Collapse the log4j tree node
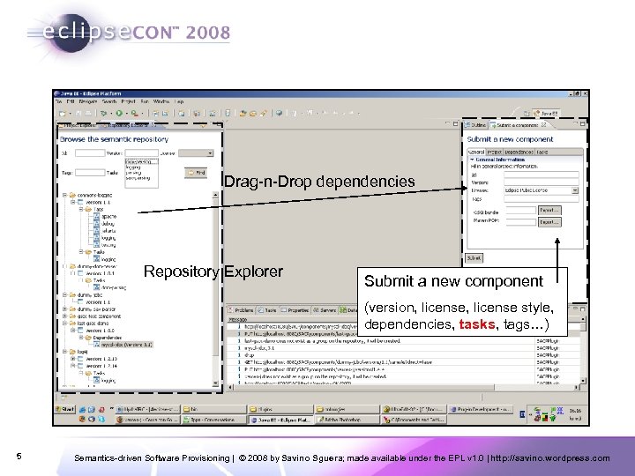 click(x=64, y=352)
